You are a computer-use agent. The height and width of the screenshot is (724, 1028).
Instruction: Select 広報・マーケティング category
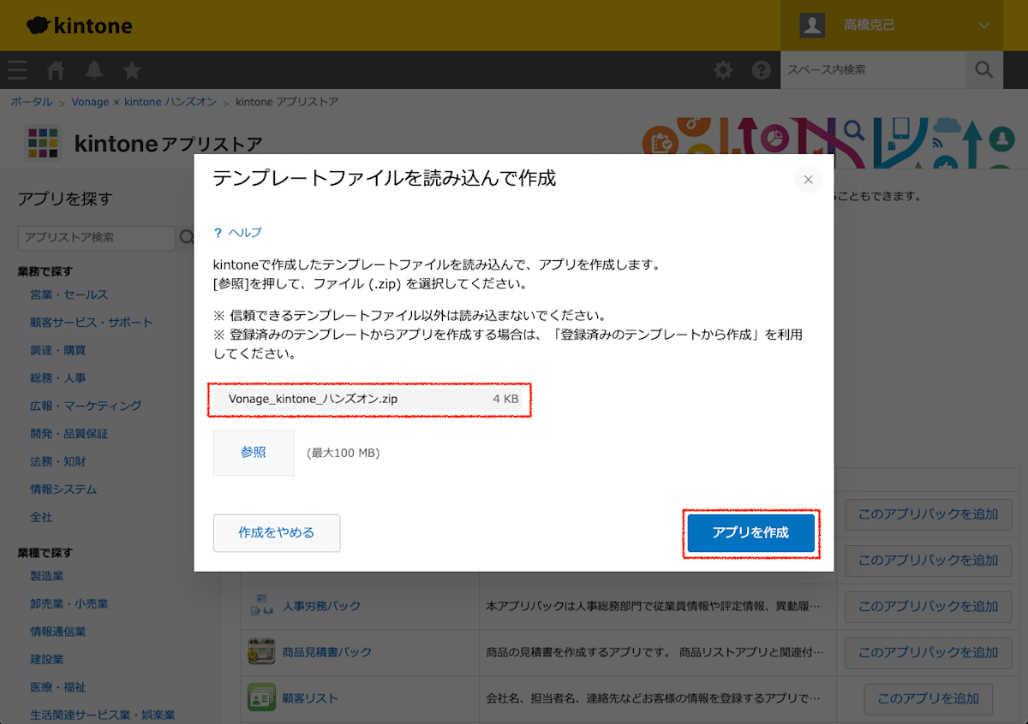click(86, 406)
